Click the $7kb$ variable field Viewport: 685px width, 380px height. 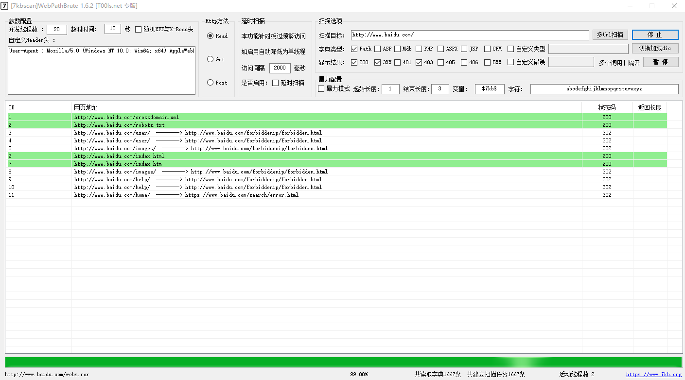click(490, 89)
